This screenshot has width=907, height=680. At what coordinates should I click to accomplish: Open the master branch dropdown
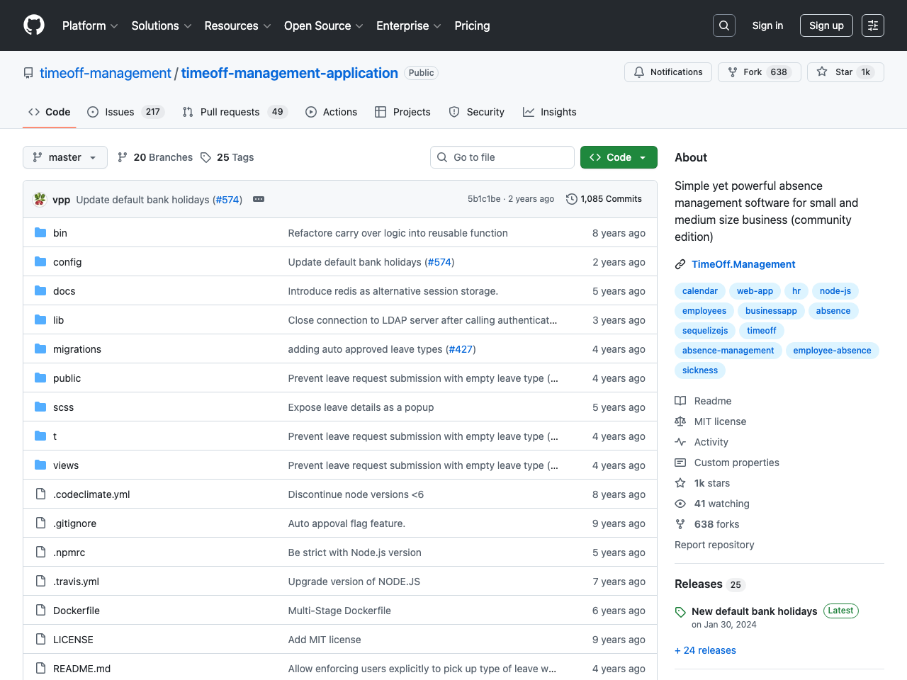coord(64,157)
